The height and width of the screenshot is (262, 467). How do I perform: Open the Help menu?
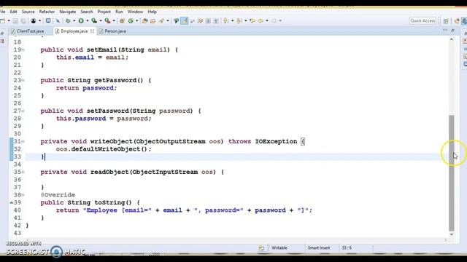pyautogui.click(x=152, y=12)
